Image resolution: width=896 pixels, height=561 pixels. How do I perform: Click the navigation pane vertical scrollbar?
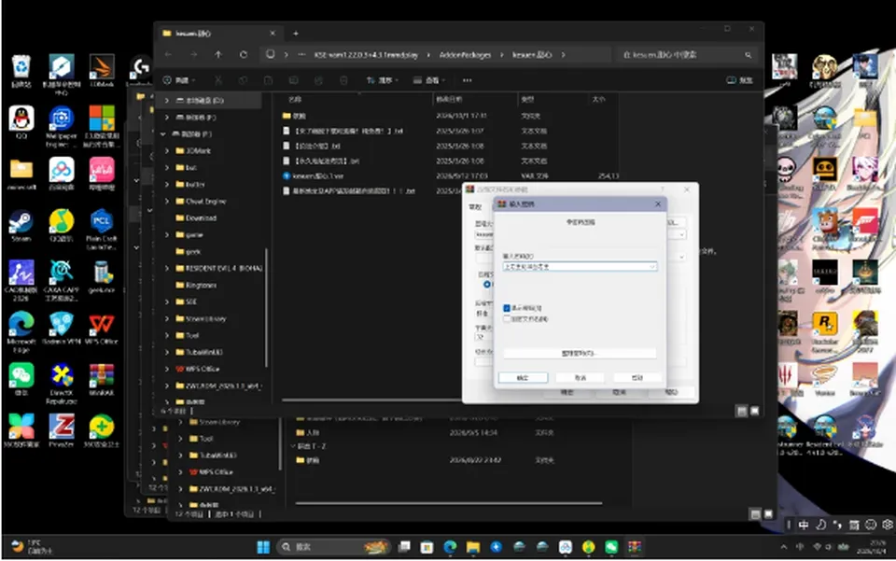(x=266, y=308)
